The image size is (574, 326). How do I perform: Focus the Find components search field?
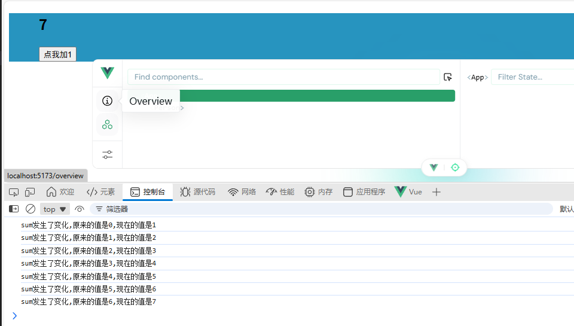coord(283,77)
